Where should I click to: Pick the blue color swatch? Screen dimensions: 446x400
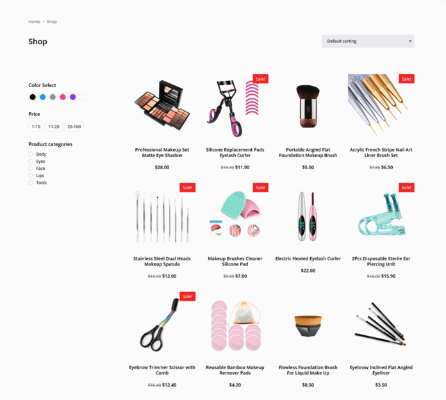coord(43,97)
